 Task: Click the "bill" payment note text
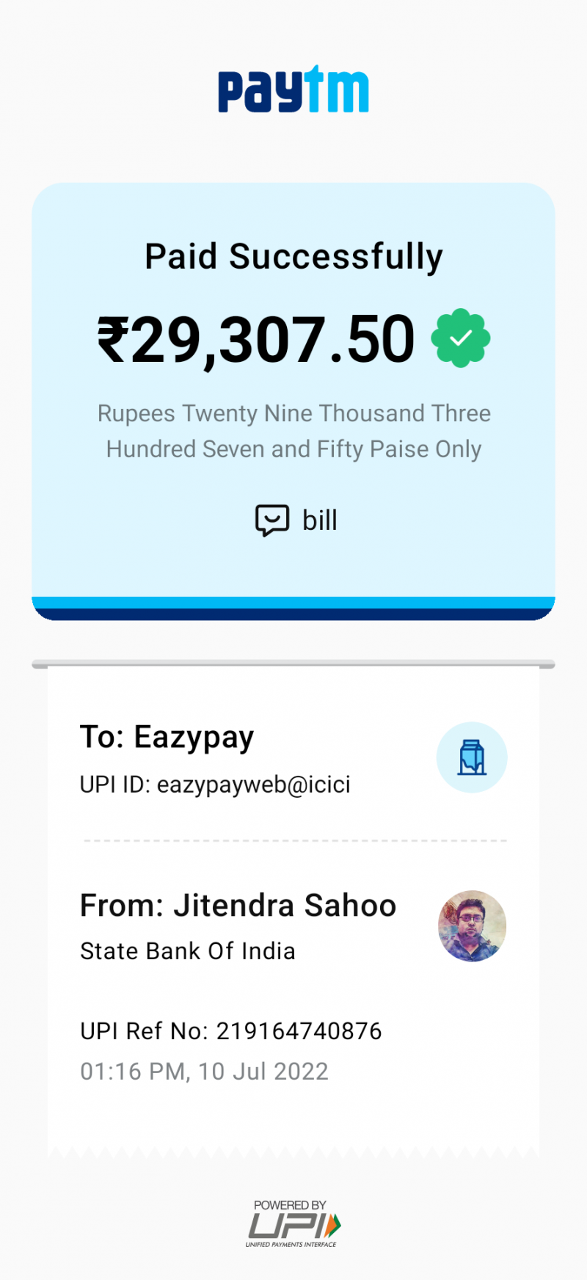(x=320, y=520)
